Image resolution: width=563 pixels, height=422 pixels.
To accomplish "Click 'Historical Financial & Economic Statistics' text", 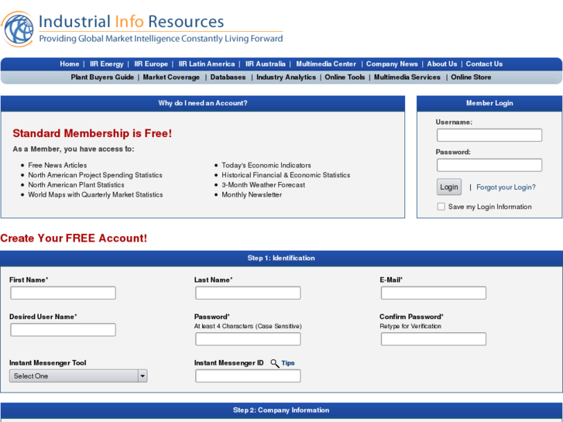I will pos(286,175).
